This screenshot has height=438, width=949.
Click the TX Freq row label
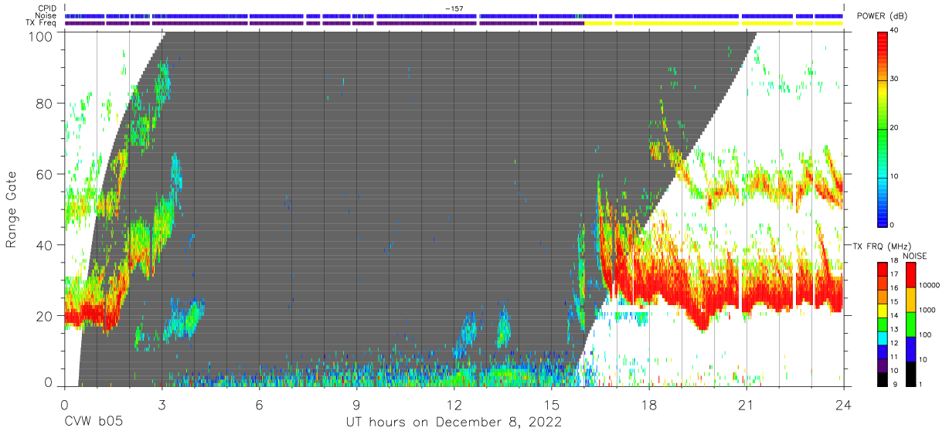coord(43,22)
